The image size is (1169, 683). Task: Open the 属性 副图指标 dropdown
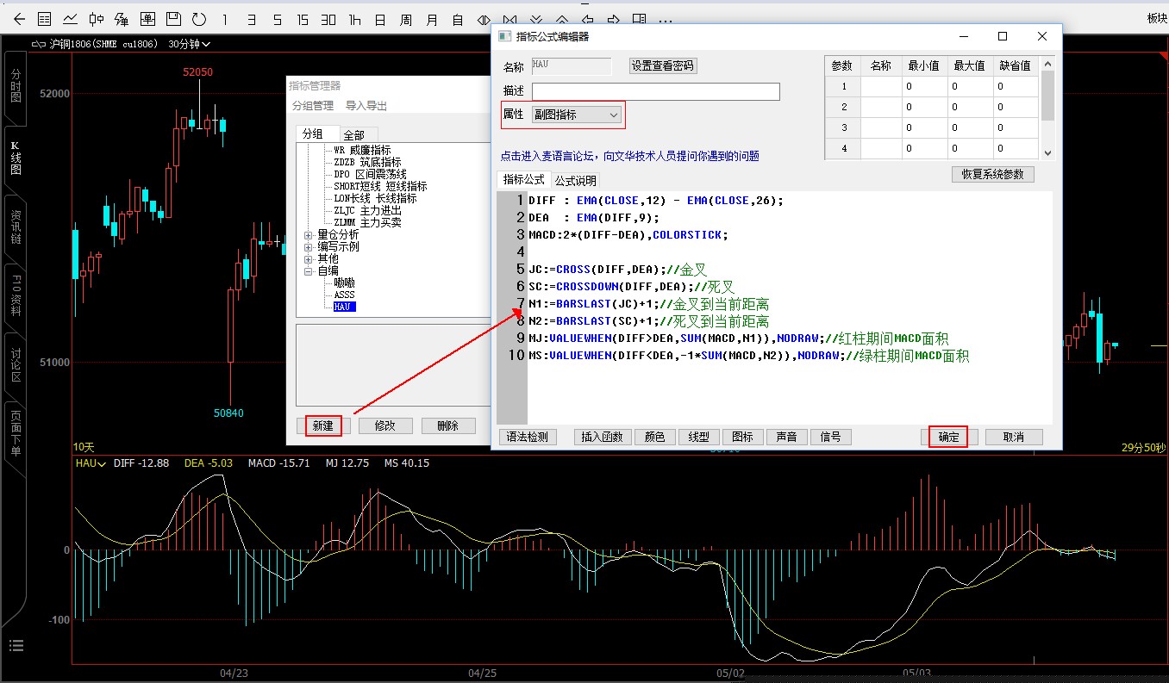576,115
